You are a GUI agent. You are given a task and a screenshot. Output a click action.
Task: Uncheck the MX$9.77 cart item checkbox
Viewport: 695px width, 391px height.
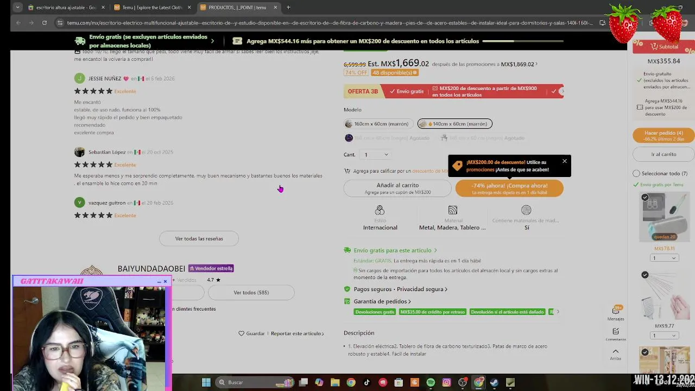point(645,275)
